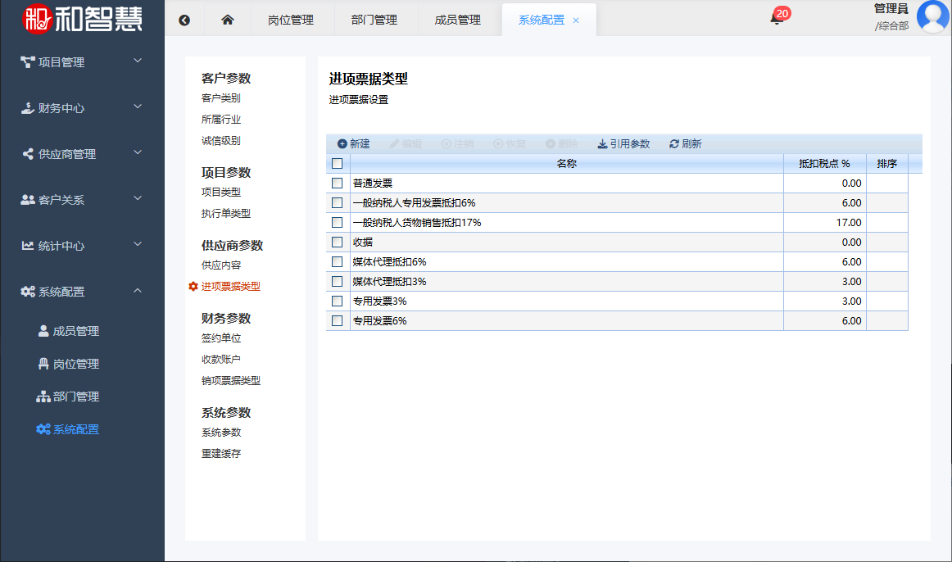Check the 专用发票6% row checkbox
The width and height of the screenshot is (952, 562).
(x=338, y=321)
